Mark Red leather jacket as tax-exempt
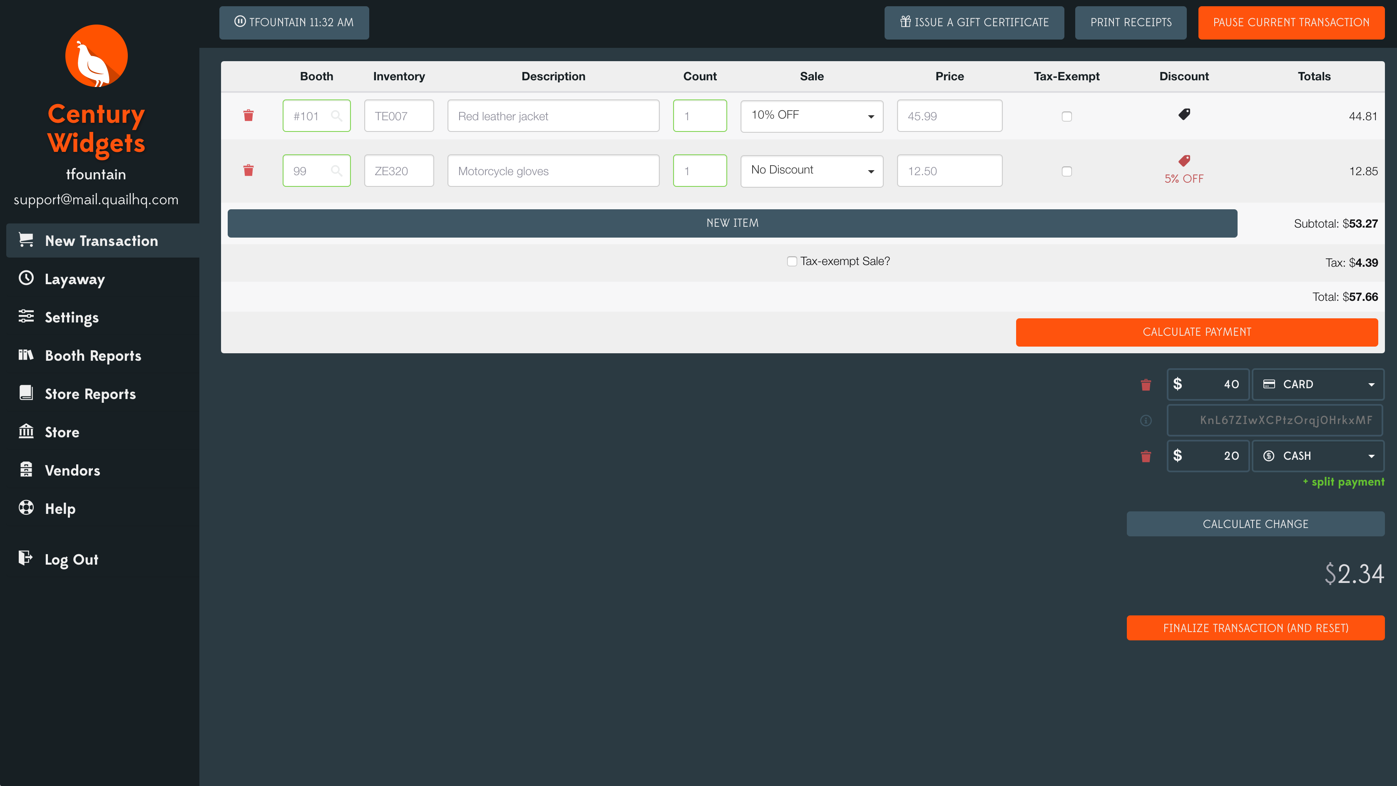The height and width of the screenshot is (786, 1397). coord(1067,117)
